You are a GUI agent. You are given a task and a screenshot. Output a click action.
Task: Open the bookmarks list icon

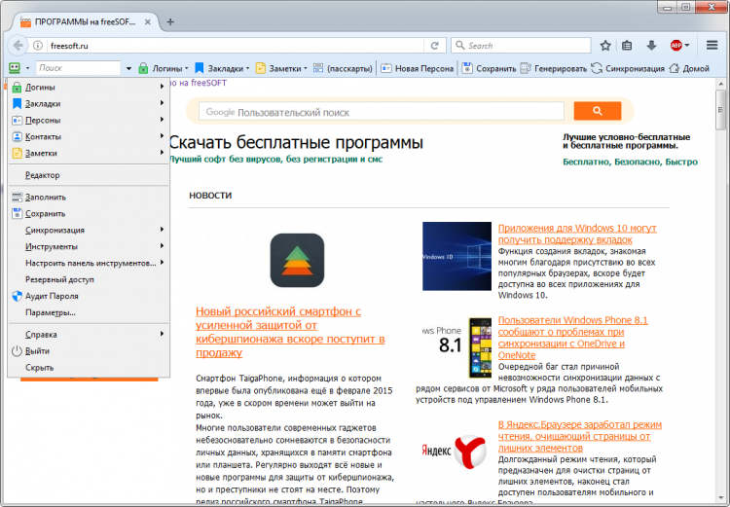click(627, 46)
